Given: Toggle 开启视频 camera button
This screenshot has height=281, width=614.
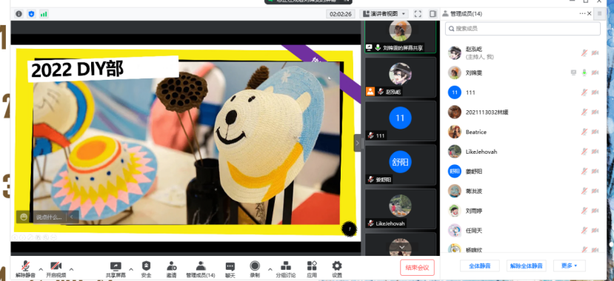Looking at the screenshot, I should [x=56, y=269].
